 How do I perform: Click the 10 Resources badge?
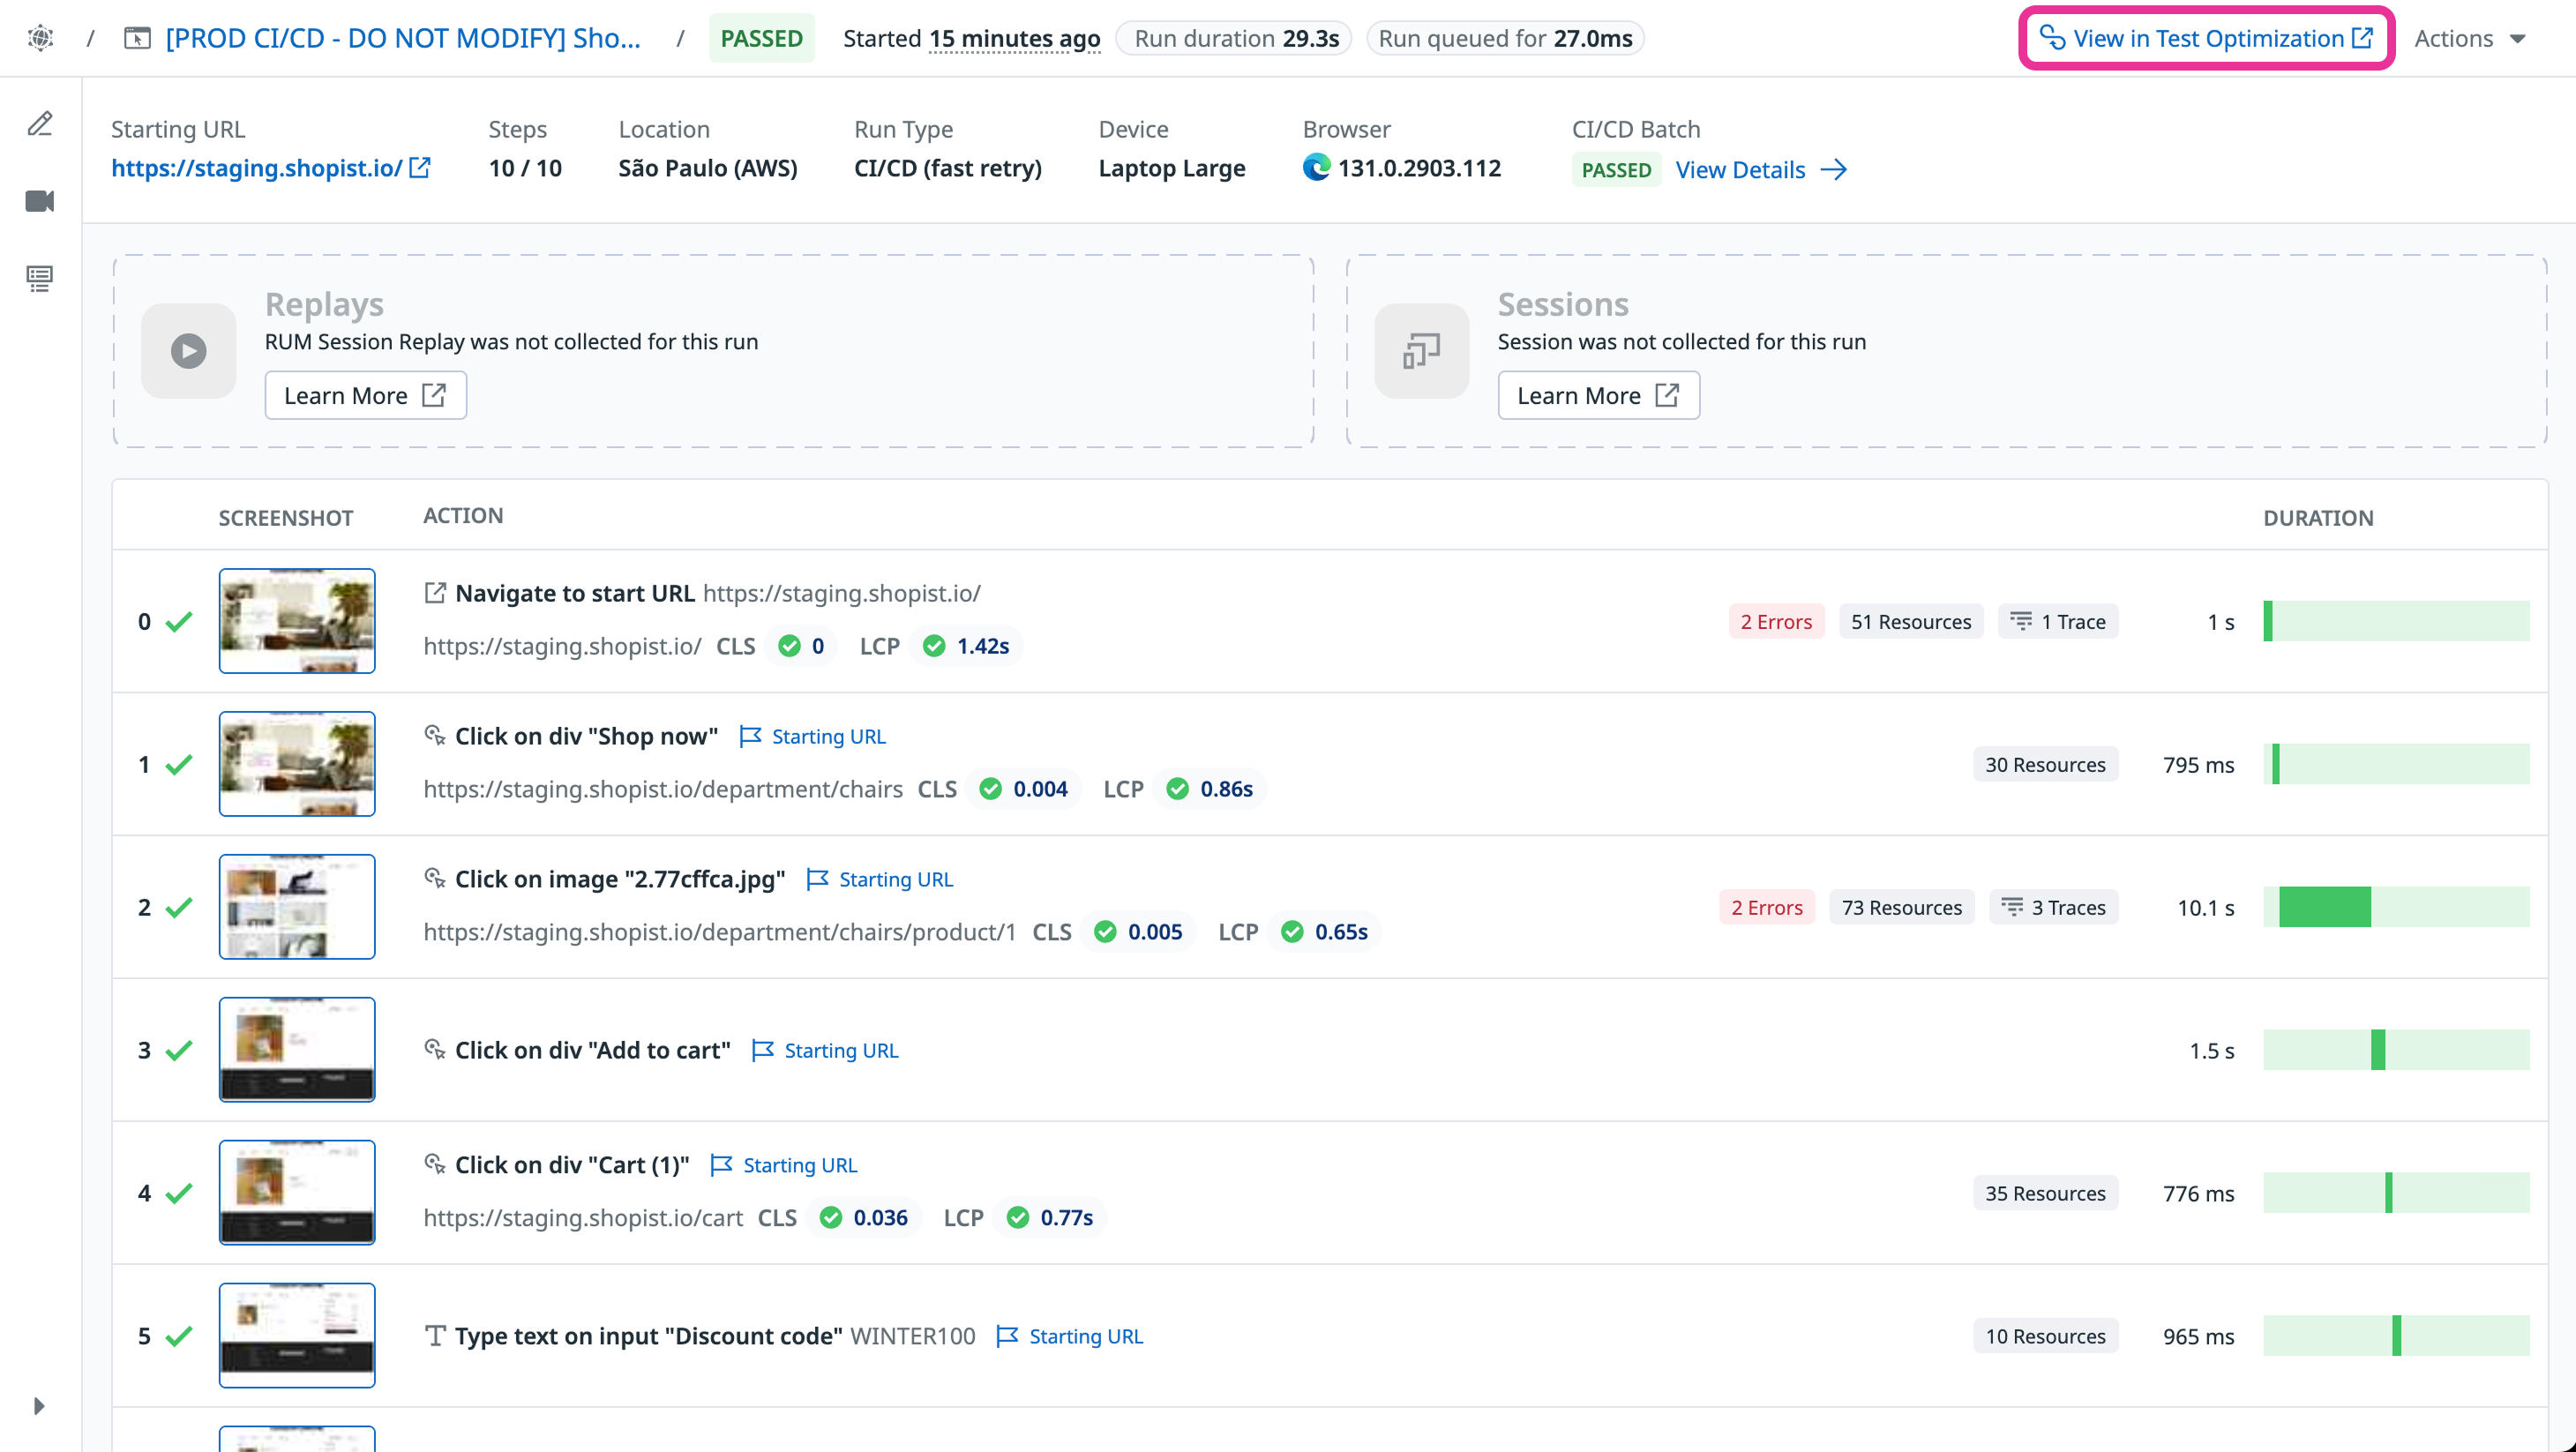2045,1337
